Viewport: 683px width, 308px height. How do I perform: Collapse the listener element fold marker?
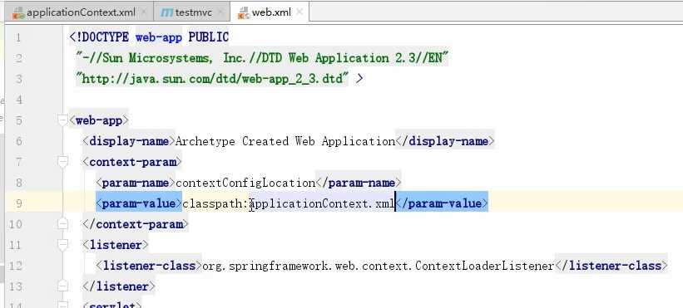[63, 245]
